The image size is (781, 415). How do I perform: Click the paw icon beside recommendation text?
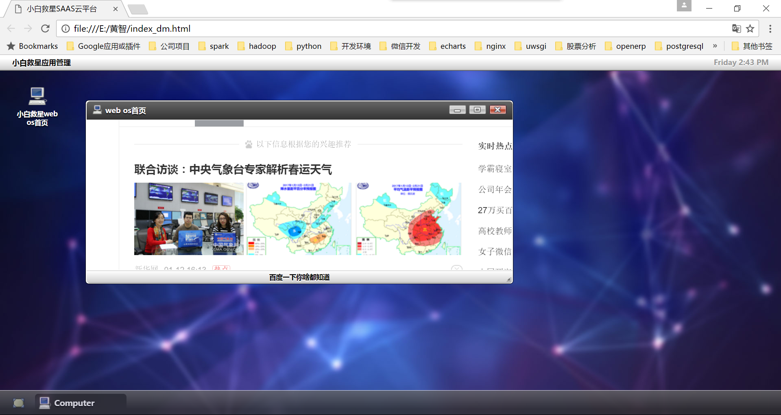tap(249, 144)
